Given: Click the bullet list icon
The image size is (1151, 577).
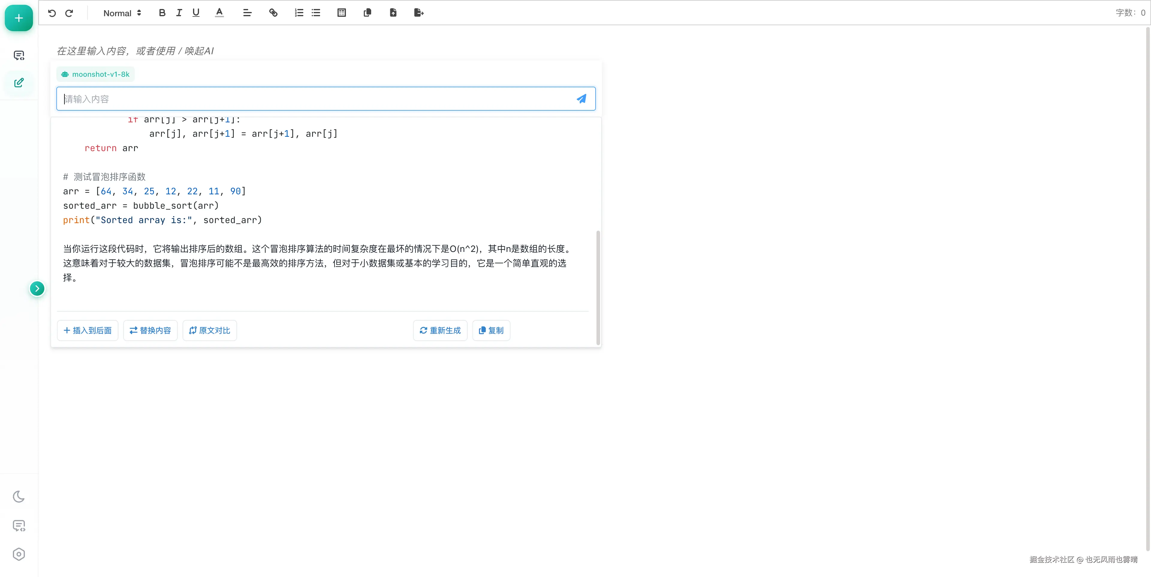Looking at the screenshot, I should point(316,13).
